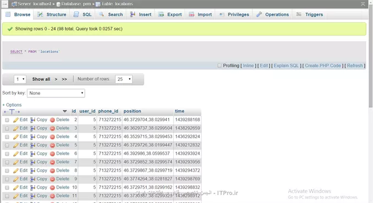Click the Database prm breadcrumb link

pyautogui.click(x=76, y=4)
